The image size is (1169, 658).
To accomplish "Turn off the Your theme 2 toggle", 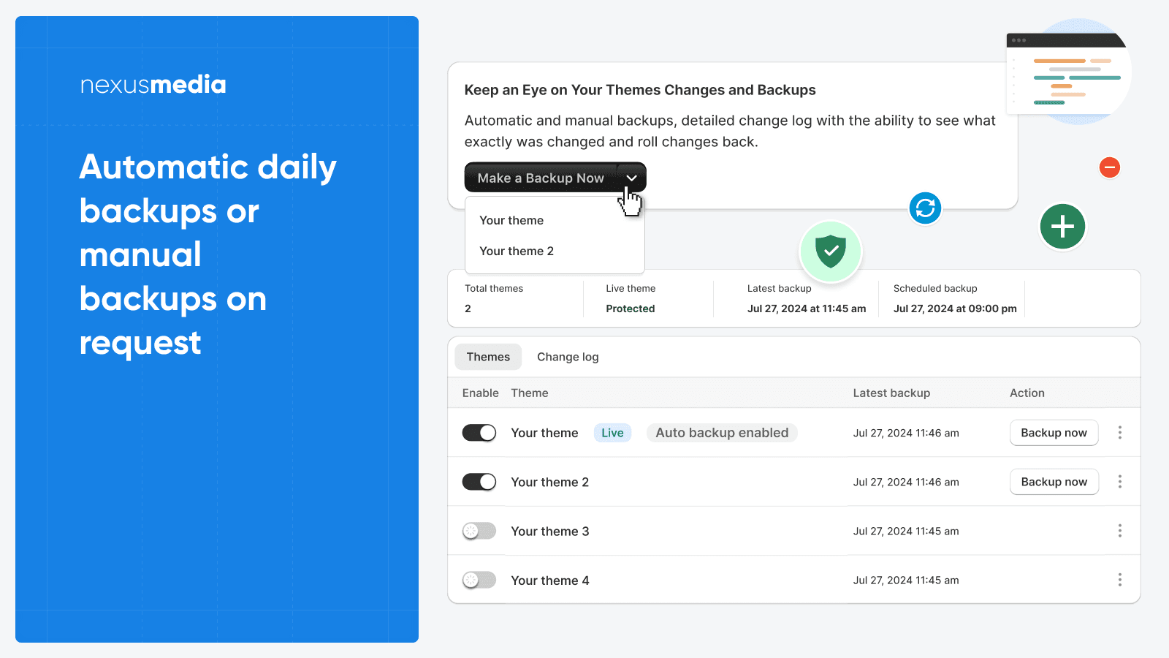I will [479, 482].
